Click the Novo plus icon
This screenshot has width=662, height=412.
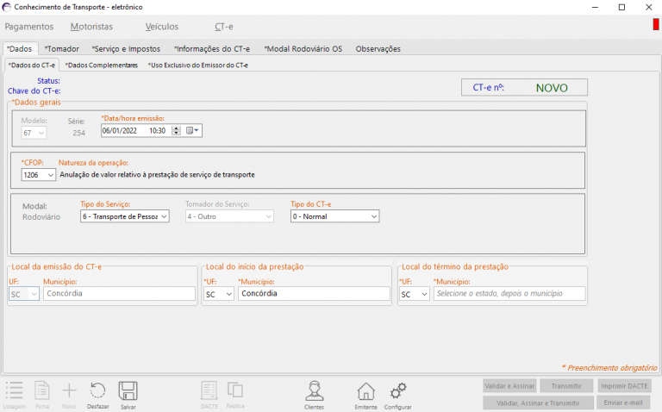pos(69,390)
